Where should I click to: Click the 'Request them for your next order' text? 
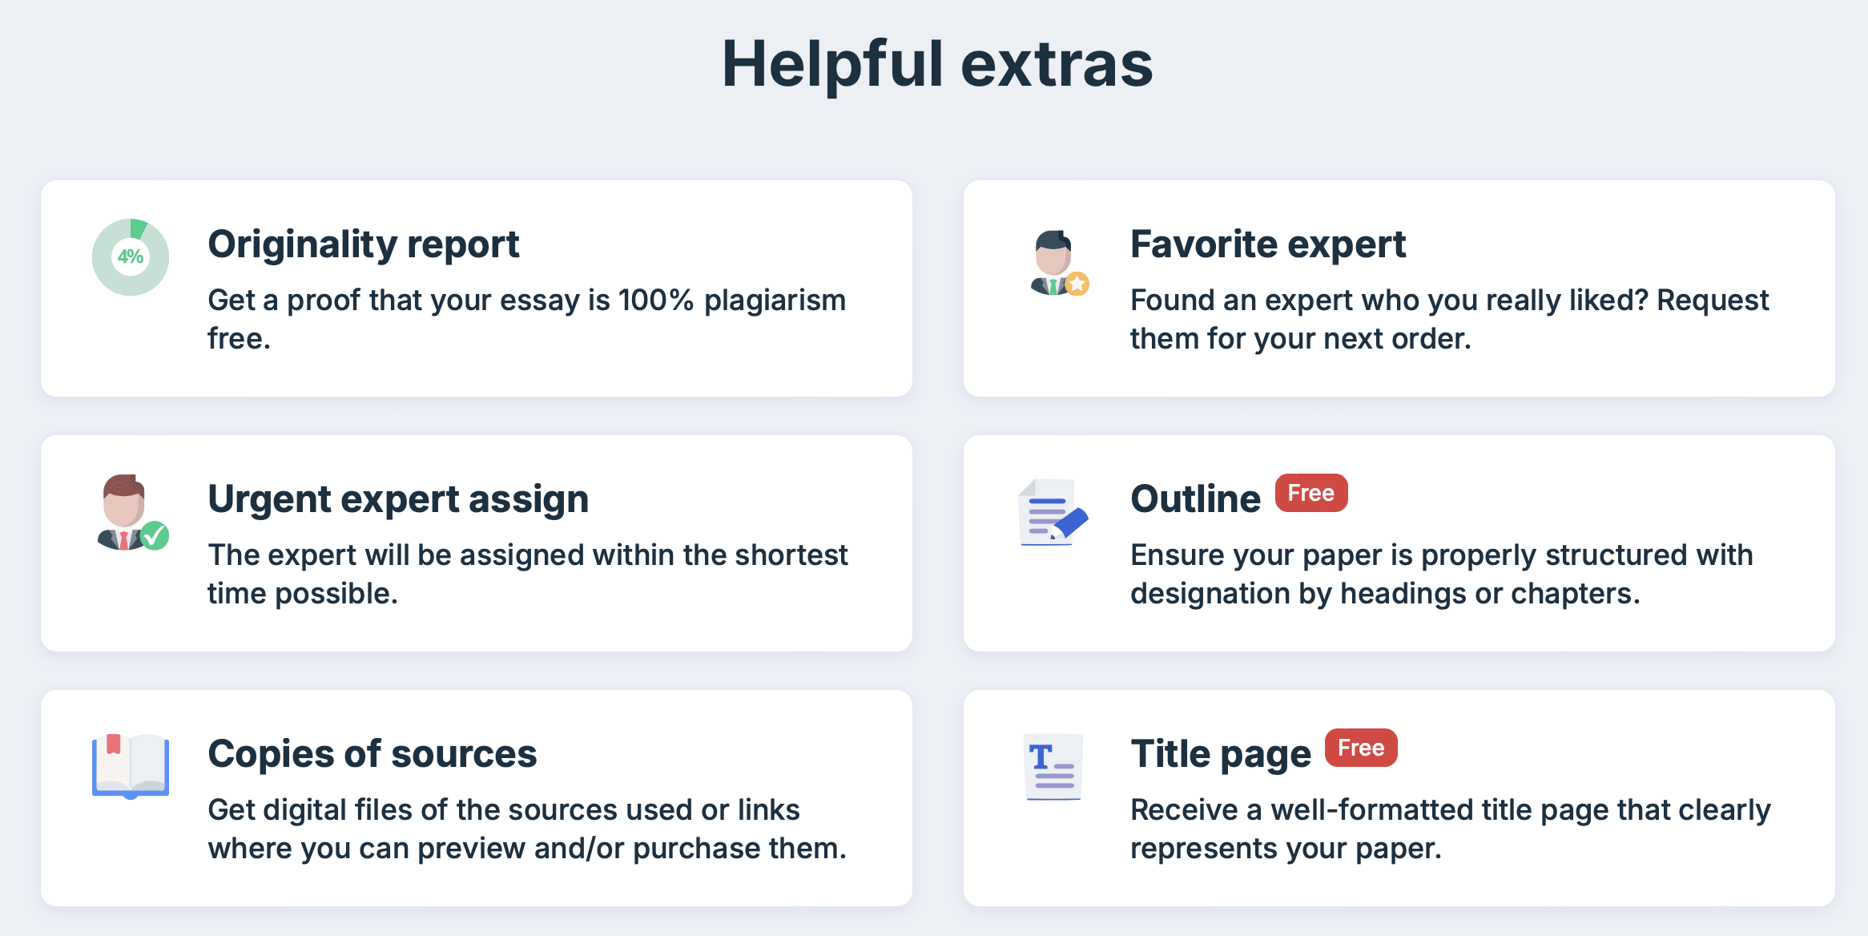(1450, 319)
